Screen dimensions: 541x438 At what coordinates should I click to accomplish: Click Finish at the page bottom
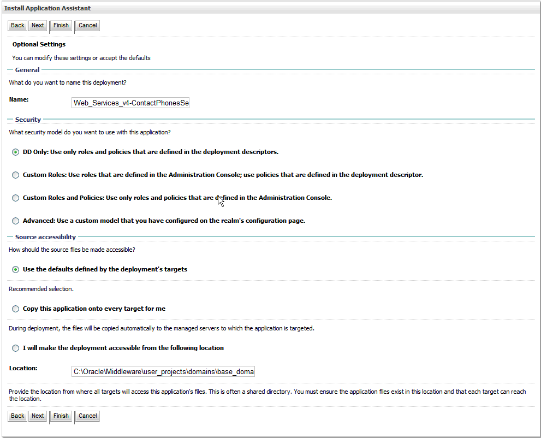[x=61, y=416]
